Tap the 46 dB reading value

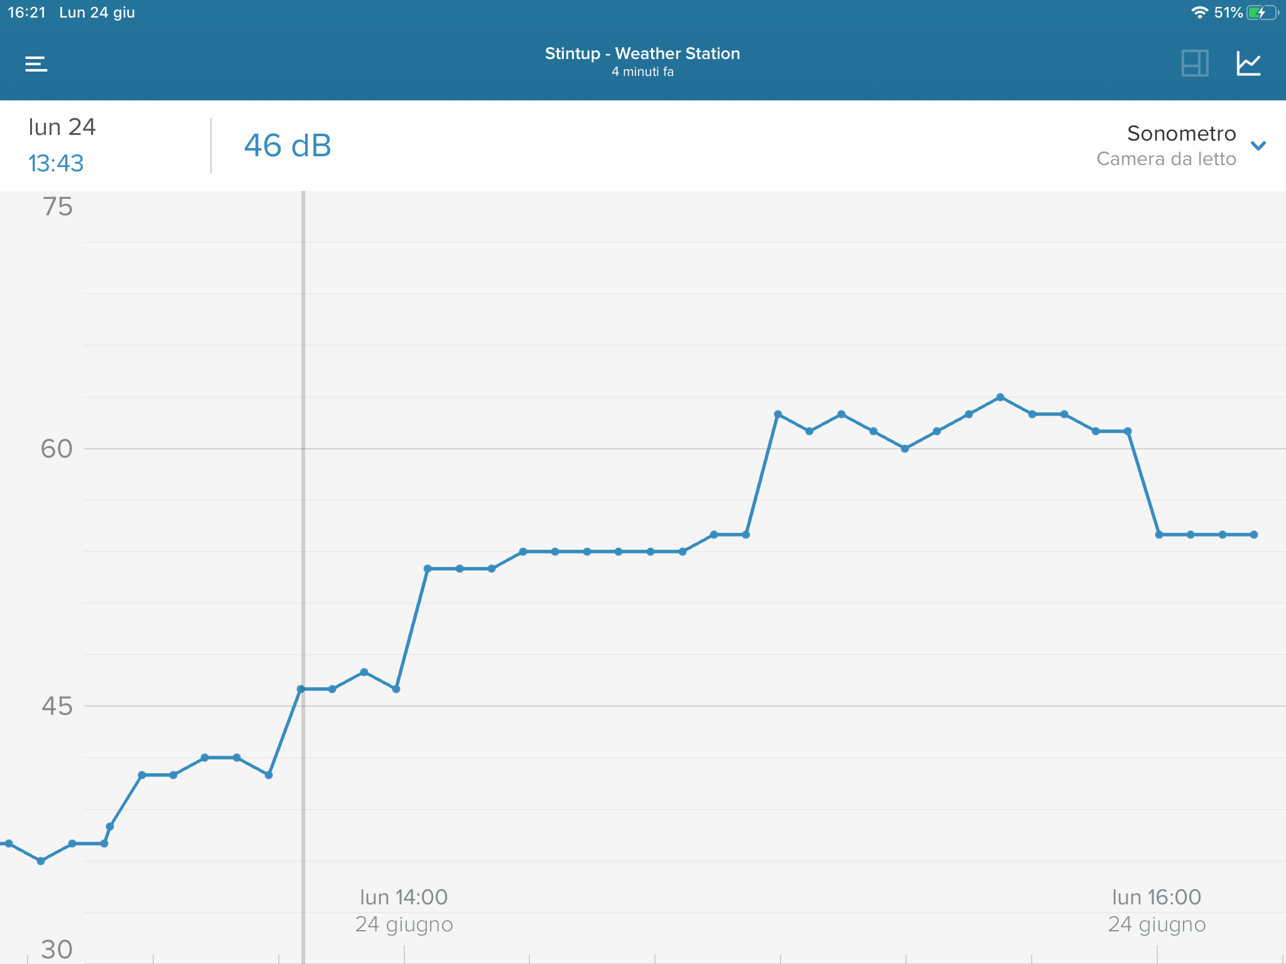click(x=288, y=146)
